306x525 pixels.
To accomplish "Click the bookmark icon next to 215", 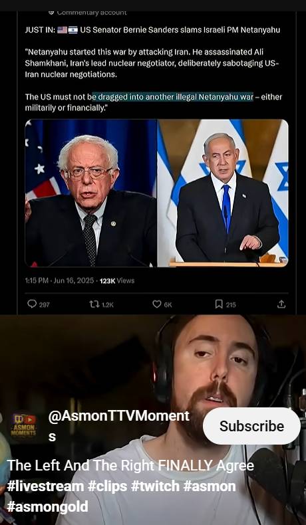I will [218, 304].
